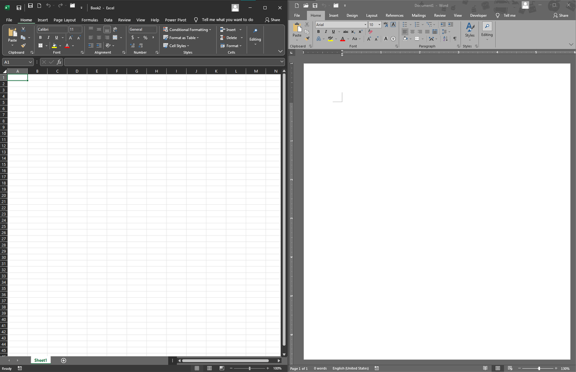Apply Accounting Number Format dollar sign in Excel
Screen dimensions: 576x372
point(132,37)
